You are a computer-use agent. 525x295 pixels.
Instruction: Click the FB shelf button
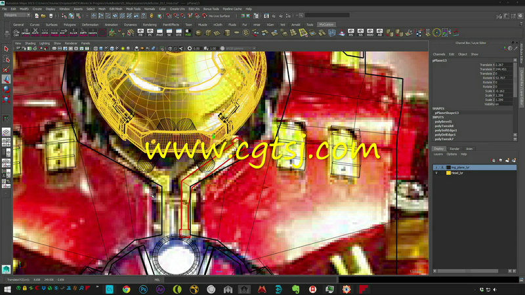(140, 33)
